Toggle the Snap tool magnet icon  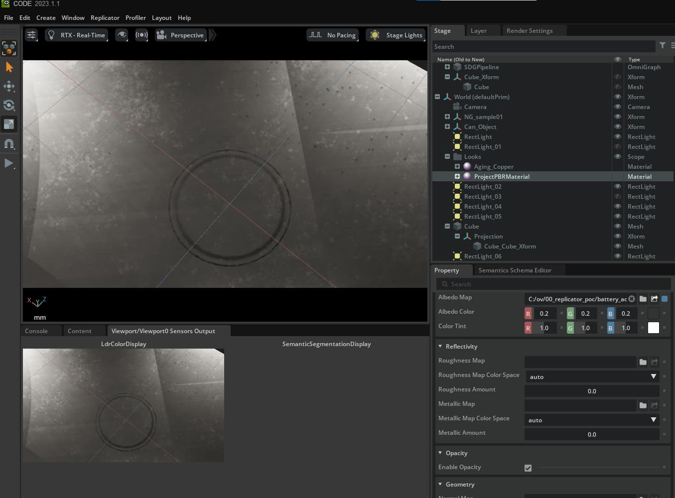click(x=9, y=144)
